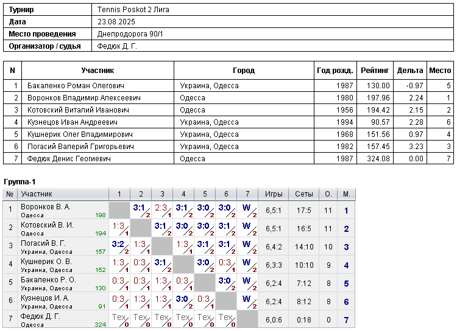Select Котовский Виталий Иванович row name

point(78,110)
